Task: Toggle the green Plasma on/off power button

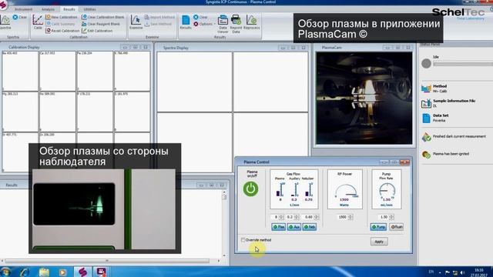Action: point(250,189)
